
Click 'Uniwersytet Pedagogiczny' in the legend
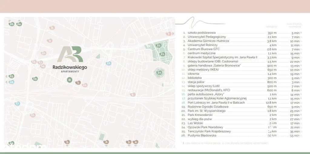(x=206, y=37)
